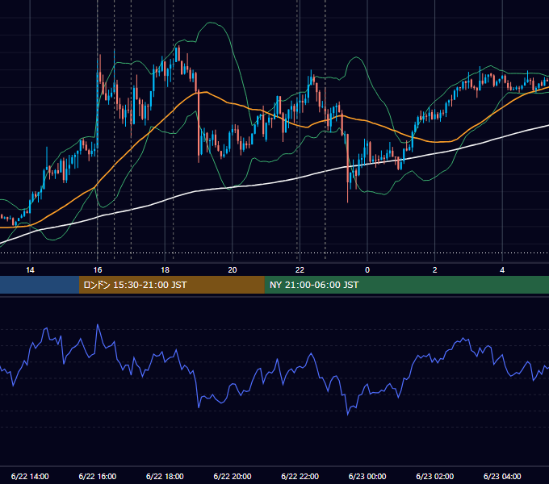This screenshot has width=549, height=484.
Task: Click the 14 hour axis label
Action: pyautogui.click(x=30, y=270)
